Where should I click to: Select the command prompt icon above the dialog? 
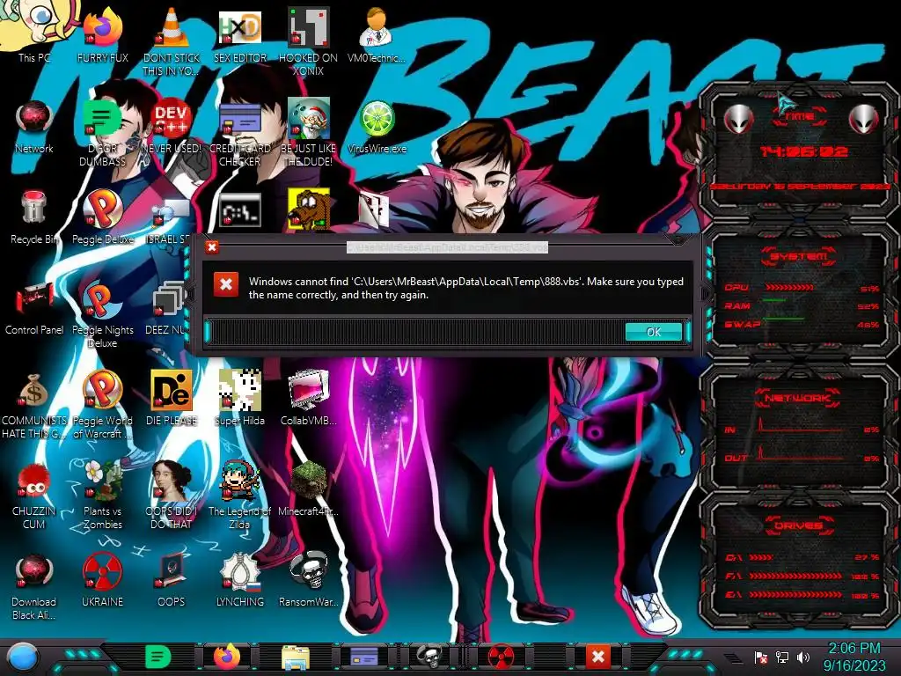240,210
